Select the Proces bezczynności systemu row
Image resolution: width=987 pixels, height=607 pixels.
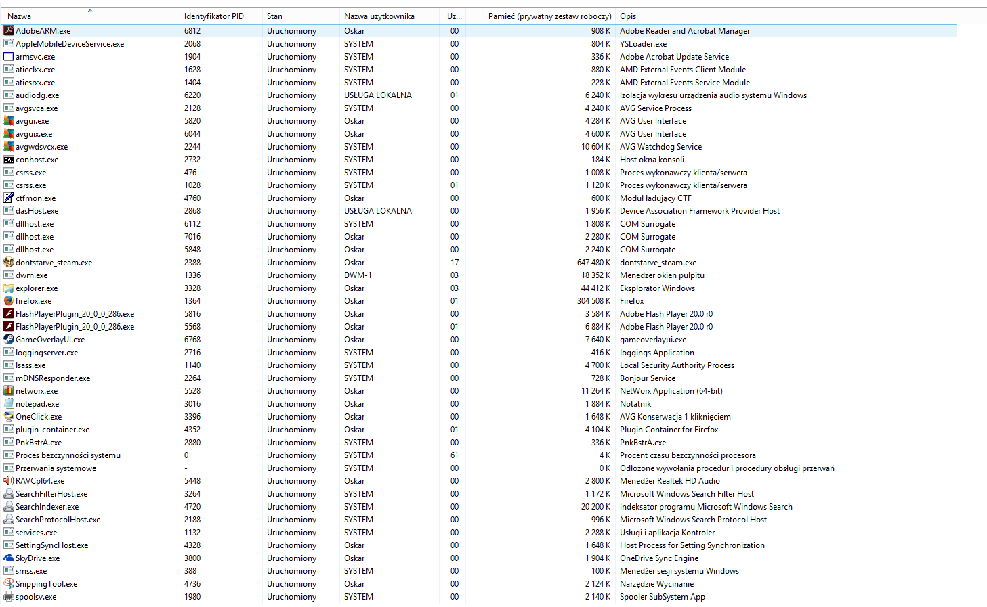[68, 455]
